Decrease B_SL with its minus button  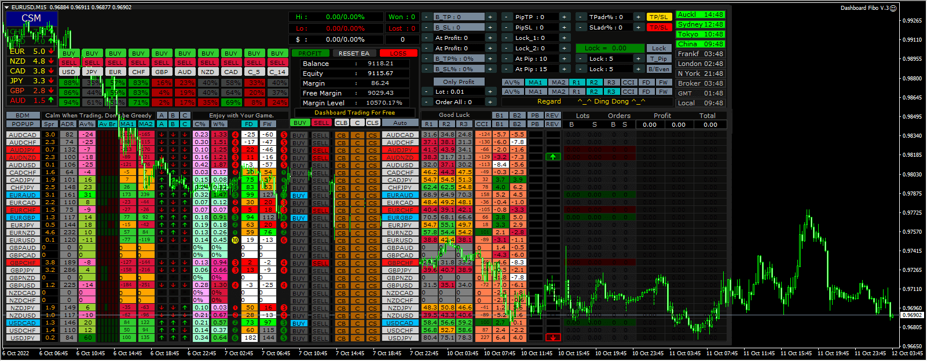pyautogui.click(x=426, y=27)
